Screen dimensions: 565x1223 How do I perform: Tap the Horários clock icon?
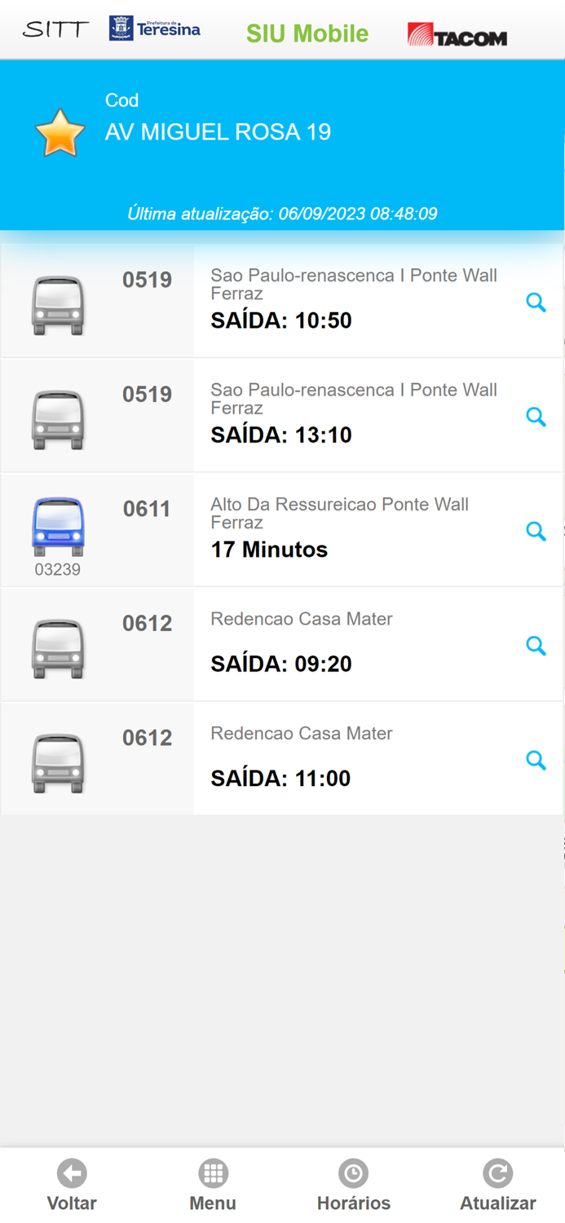pyautogui.click(x=354, y=1172)
